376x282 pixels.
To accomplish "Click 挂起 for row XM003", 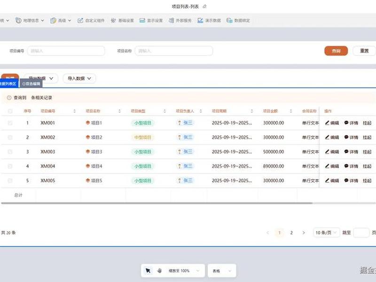I will [367, 151].
